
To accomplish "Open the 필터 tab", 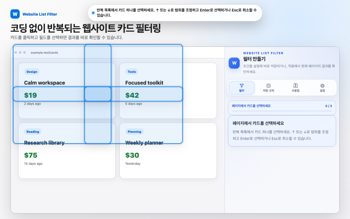I will click(242, 88).
